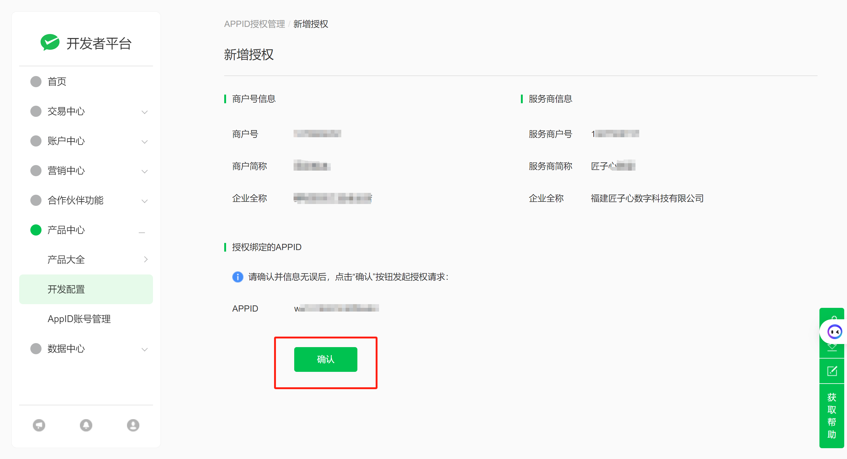Expand the 营销中心 menu chevron
This screenshot has width=847, height=459.
click(x=144, y=171)
